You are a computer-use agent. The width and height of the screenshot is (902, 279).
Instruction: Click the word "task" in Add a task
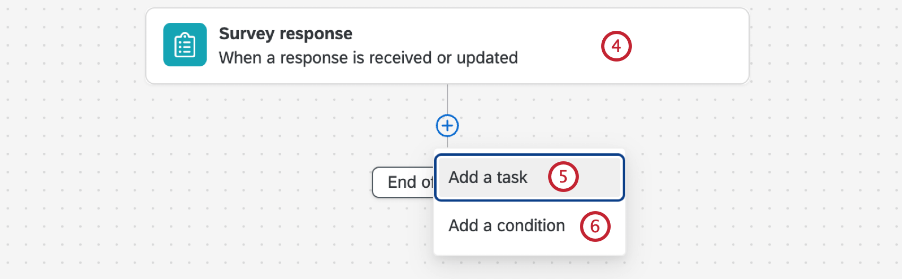(512, 177)
